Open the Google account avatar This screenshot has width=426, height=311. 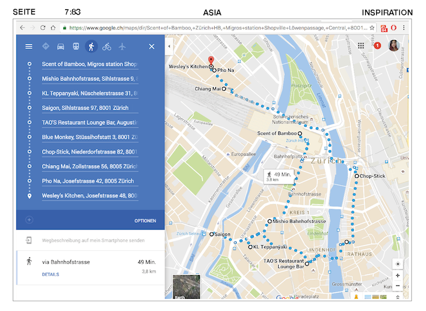(394, 46)
